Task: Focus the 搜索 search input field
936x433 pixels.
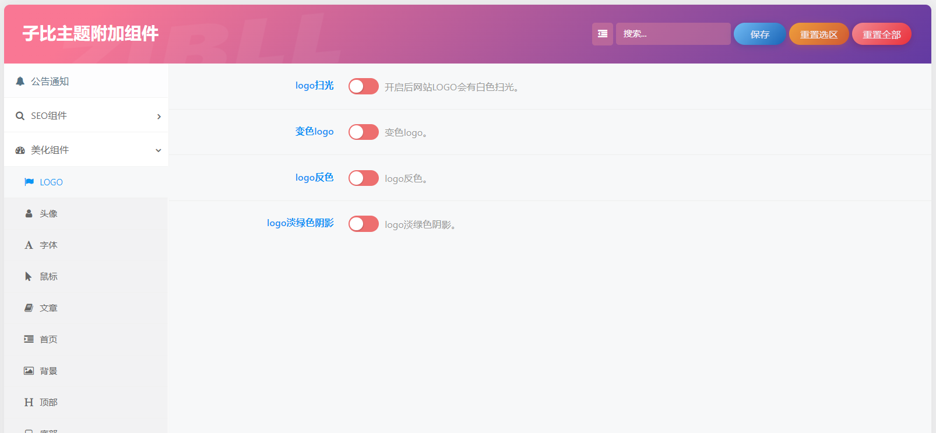Action: tap(673, 34)
